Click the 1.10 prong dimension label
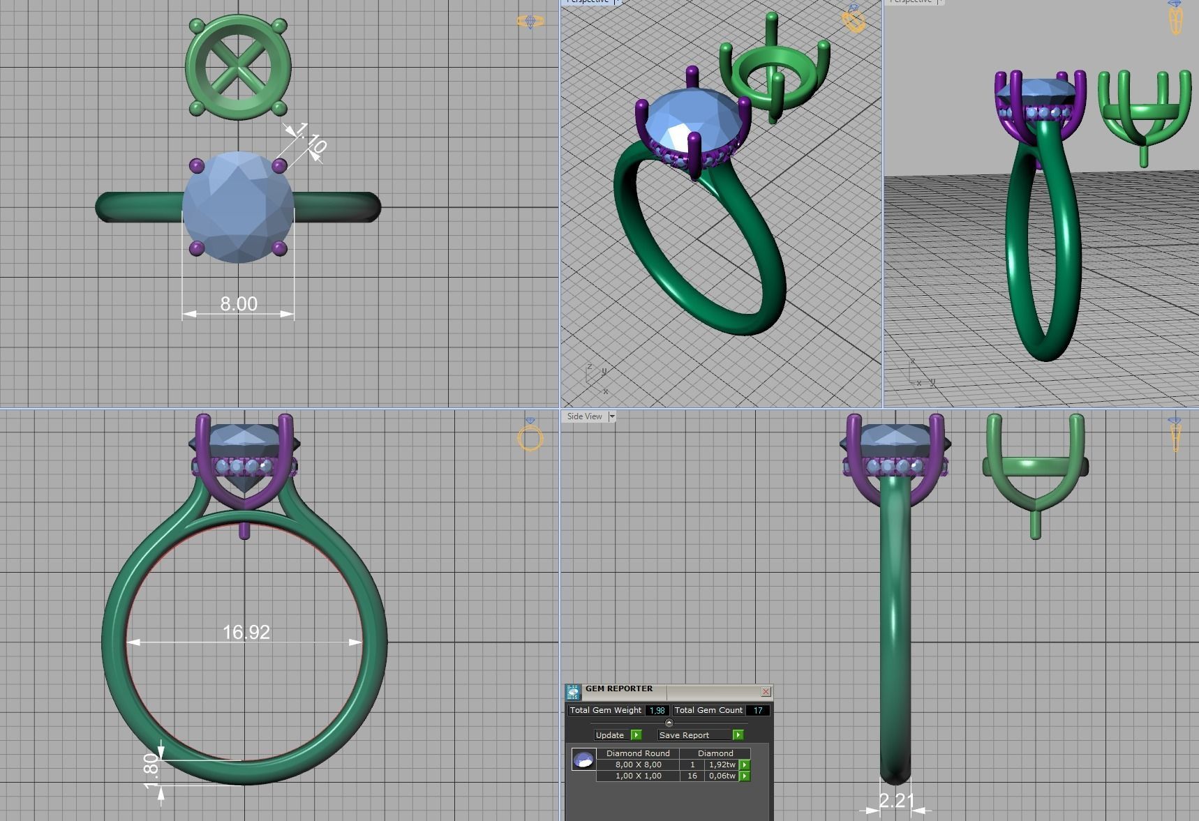Viewport: 1199px width, 821px height. (311, 139)
